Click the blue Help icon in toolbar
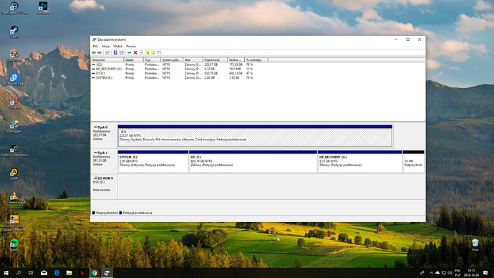Screen dimensions: 494x278 pos(115,52)
